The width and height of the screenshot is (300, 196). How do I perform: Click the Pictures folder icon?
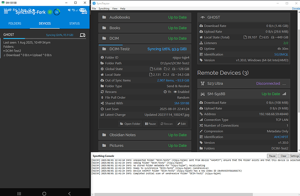104,145
